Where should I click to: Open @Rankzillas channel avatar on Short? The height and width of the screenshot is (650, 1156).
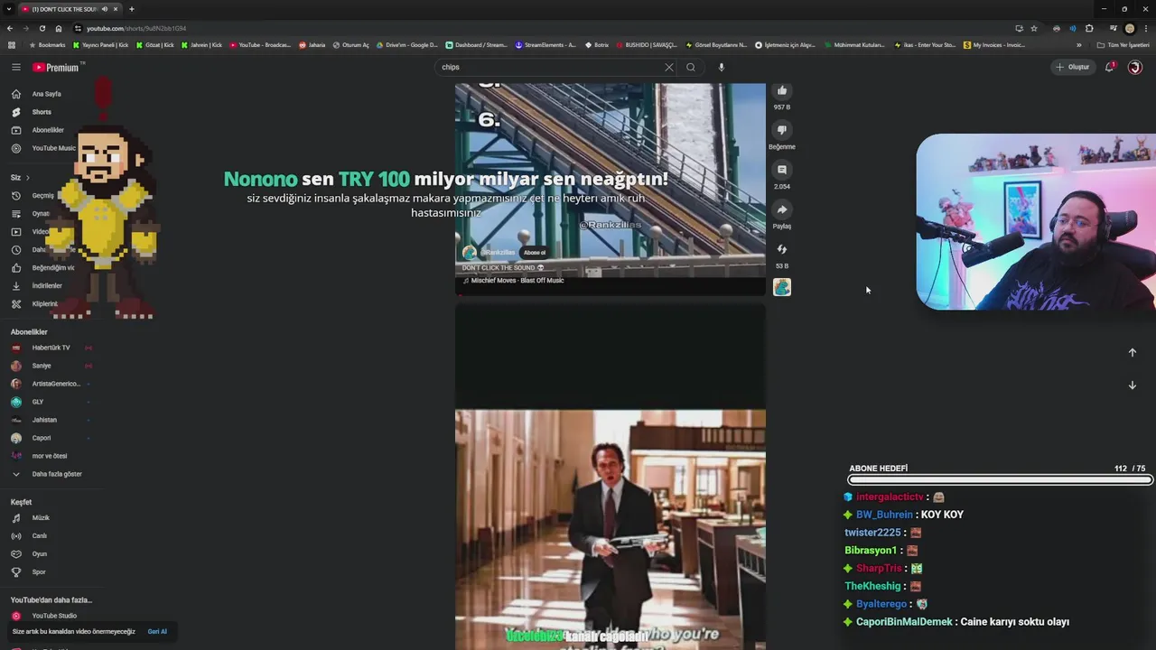[469, 253]
